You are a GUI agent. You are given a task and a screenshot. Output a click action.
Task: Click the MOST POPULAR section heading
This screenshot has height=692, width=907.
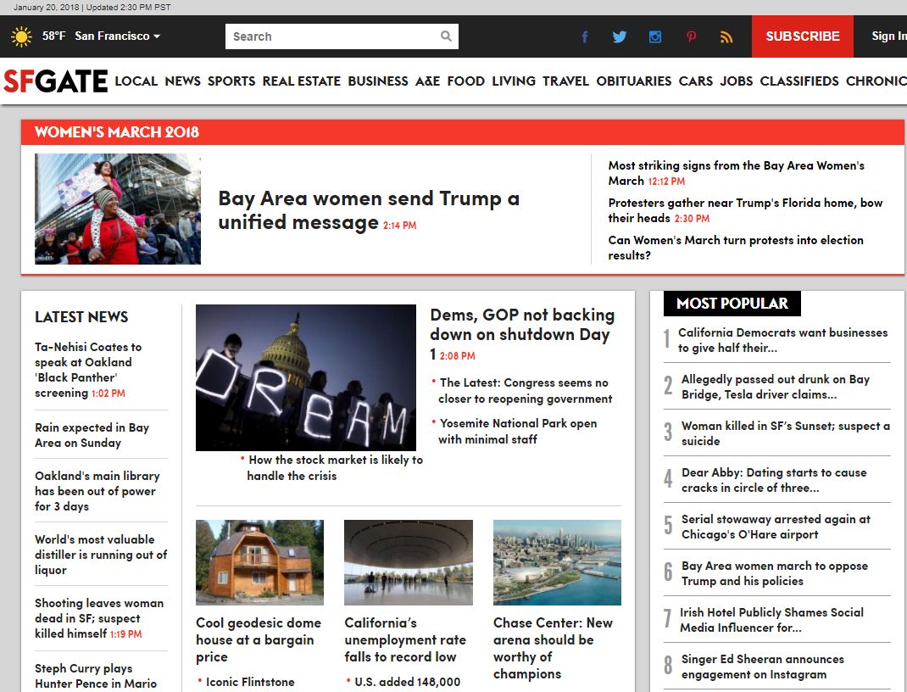click(732, 304)
